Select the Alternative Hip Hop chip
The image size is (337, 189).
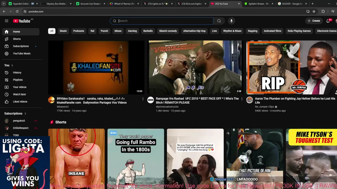[x=194, y=31]
